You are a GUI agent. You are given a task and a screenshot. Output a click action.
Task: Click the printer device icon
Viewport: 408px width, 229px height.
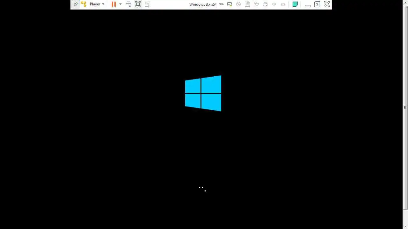tap(265, 4)
